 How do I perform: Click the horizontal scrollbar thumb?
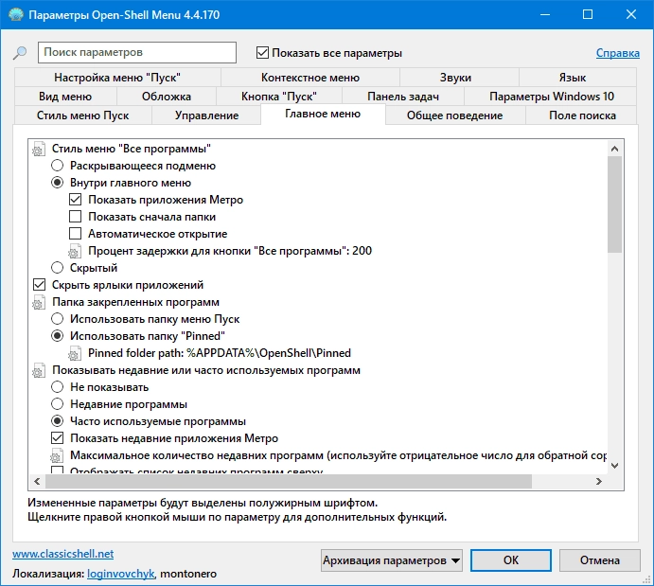coord(289,481)
